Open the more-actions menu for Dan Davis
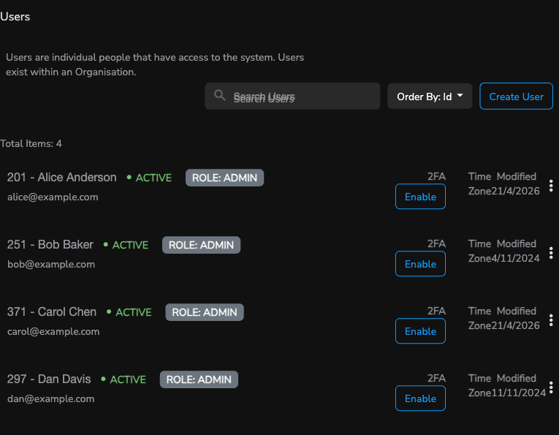Screen dimensions: 559x435 coord(551,387)
